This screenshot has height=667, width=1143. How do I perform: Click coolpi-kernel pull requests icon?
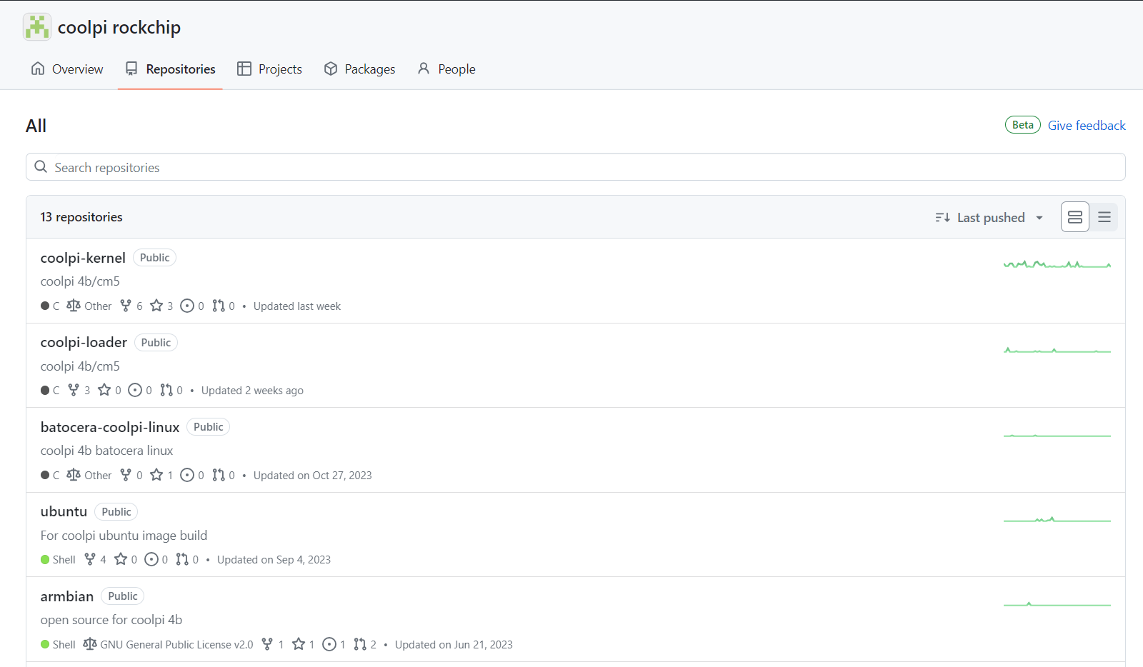pos(219,306)
